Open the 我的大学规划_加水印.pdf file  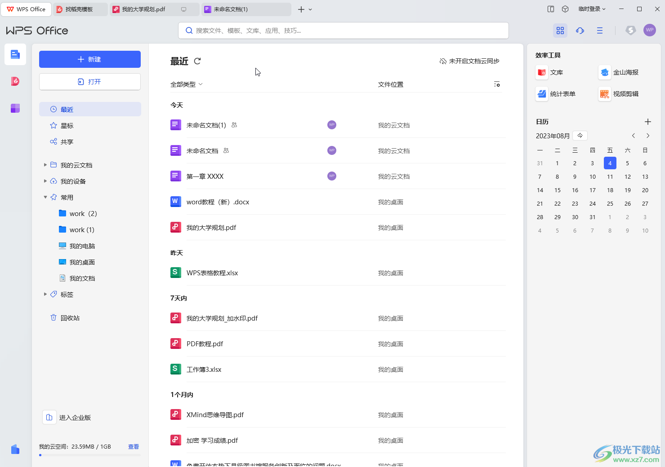coord(338,318)
